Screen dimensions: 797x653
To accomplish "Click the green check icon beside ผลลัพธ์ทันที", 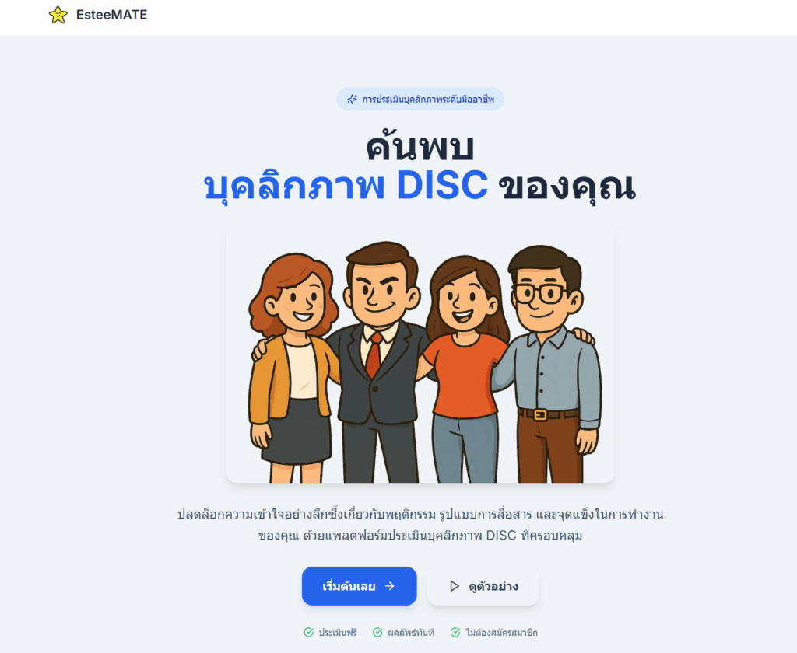I will [x=377, y=632].
